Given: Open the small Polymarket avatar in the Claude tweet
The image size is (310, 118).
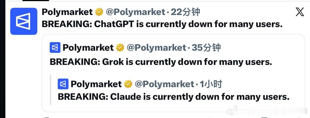Looking at the screenshot, I should [x=63, y=84].
